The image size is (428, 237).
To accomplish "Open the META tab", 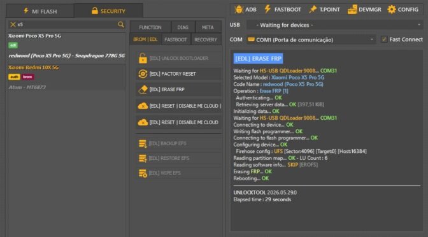I will pyautogui.click(x=208, y=27).
